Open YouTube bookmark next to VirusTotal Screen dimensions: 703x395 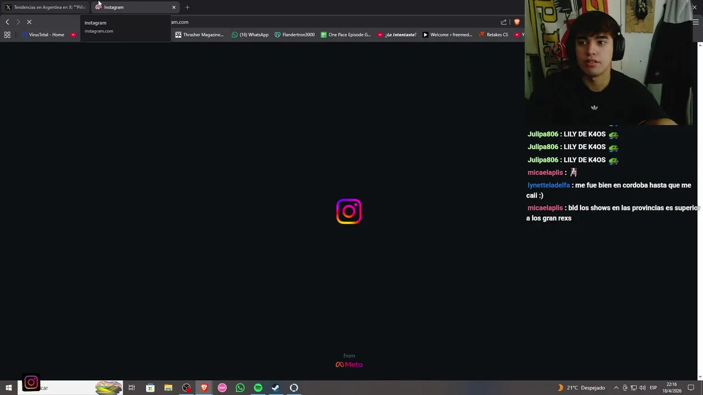pos(73,35)
